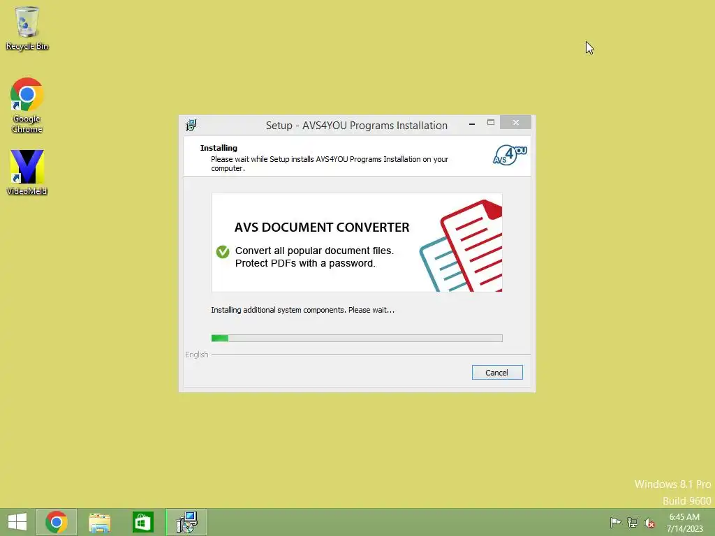Click the setup installer icon in title bar
The height and width of the screenshot is (536, 715).
pyautogui.click(x=191, y=125)
